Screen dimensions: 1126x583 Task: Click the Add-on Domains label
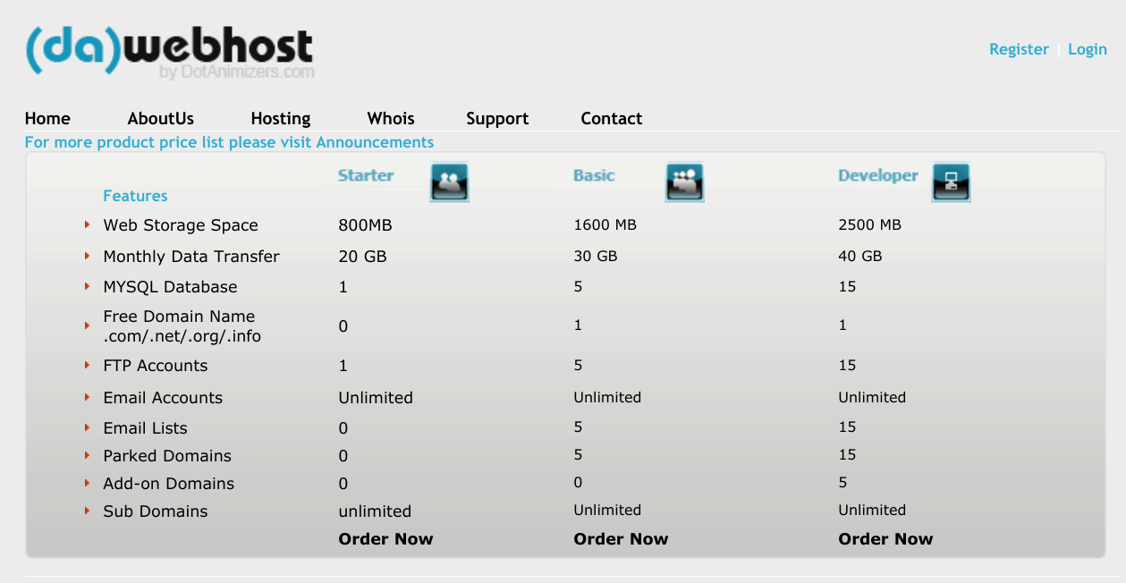[x=168, y=484]
